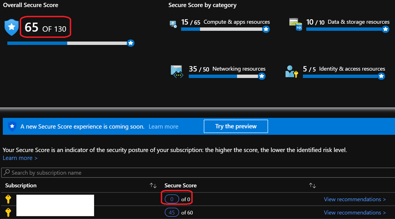
Task: View recommendations for the 45 of 60 subscription
Action: tap(354, 212)
